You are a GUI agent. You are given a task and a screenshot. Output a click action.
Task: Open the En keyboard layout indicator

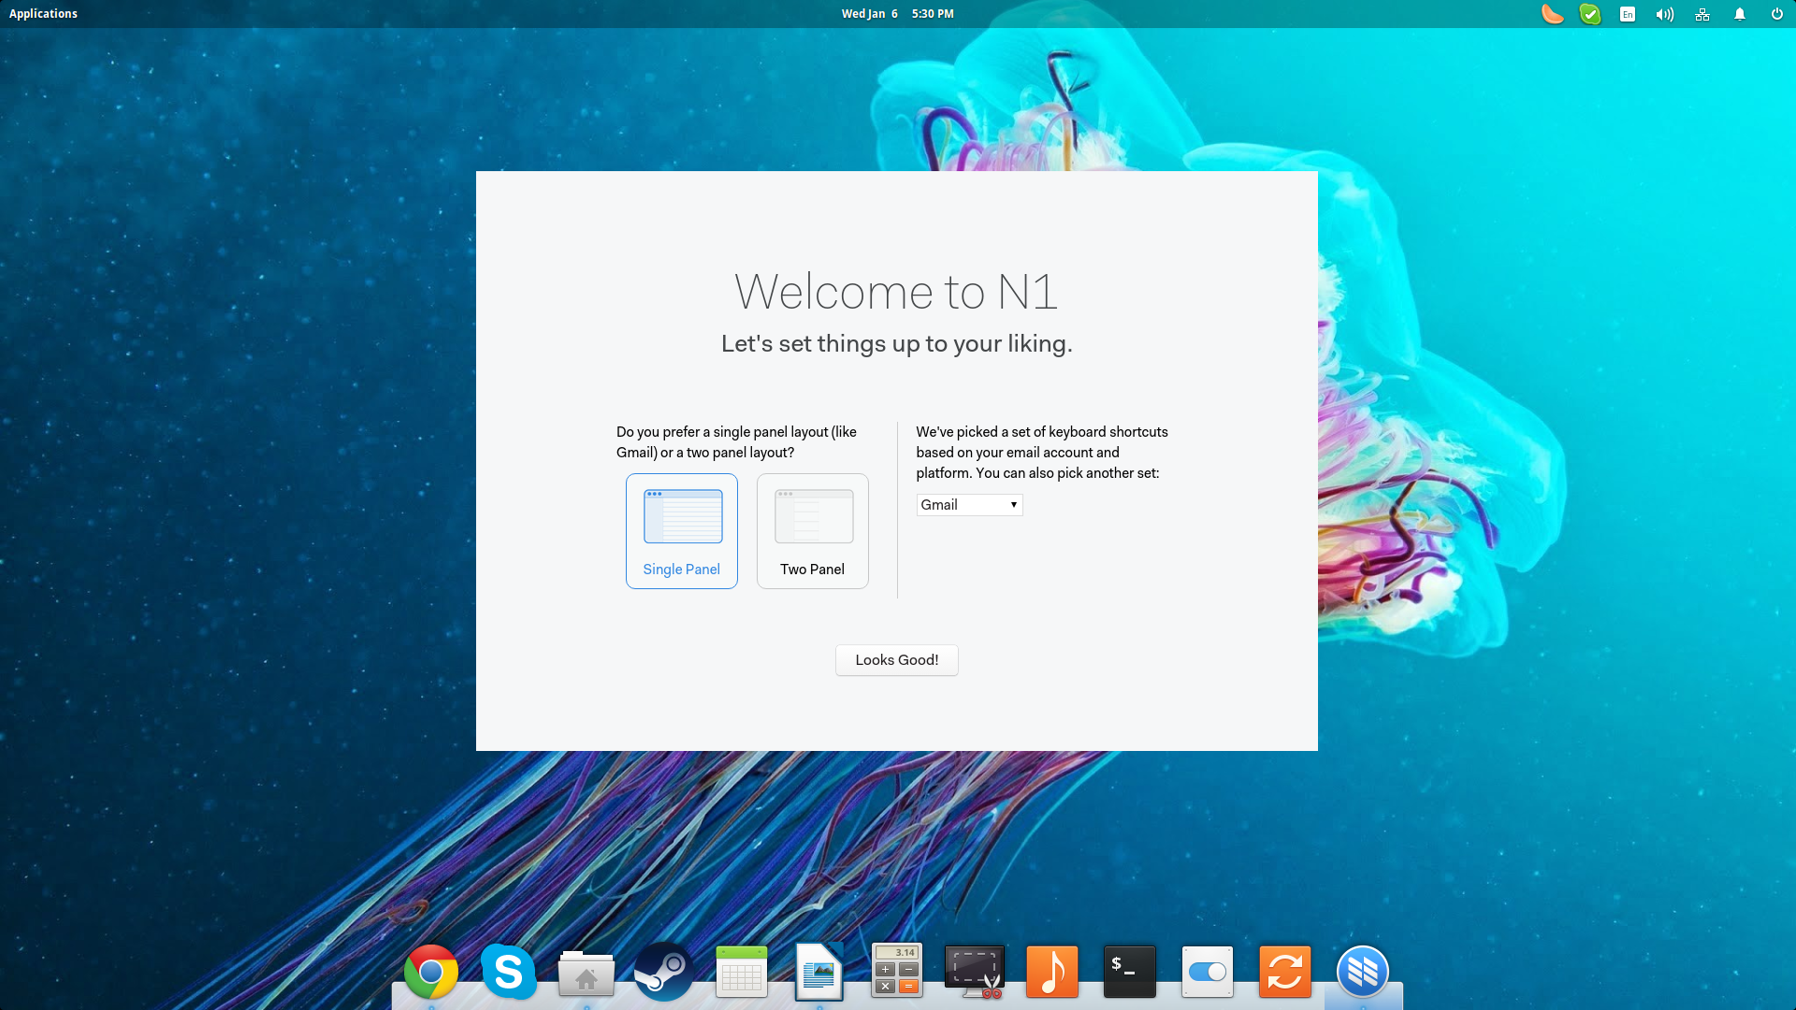1628,14
